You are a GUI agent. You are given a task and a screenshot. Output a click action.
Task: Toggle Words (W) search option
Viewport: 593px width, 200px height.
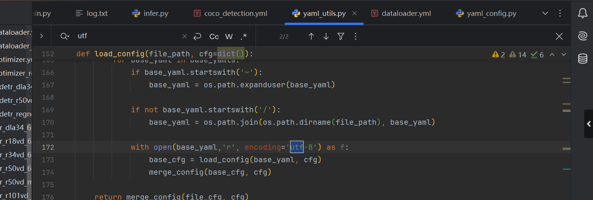click(x=229, y=36)
